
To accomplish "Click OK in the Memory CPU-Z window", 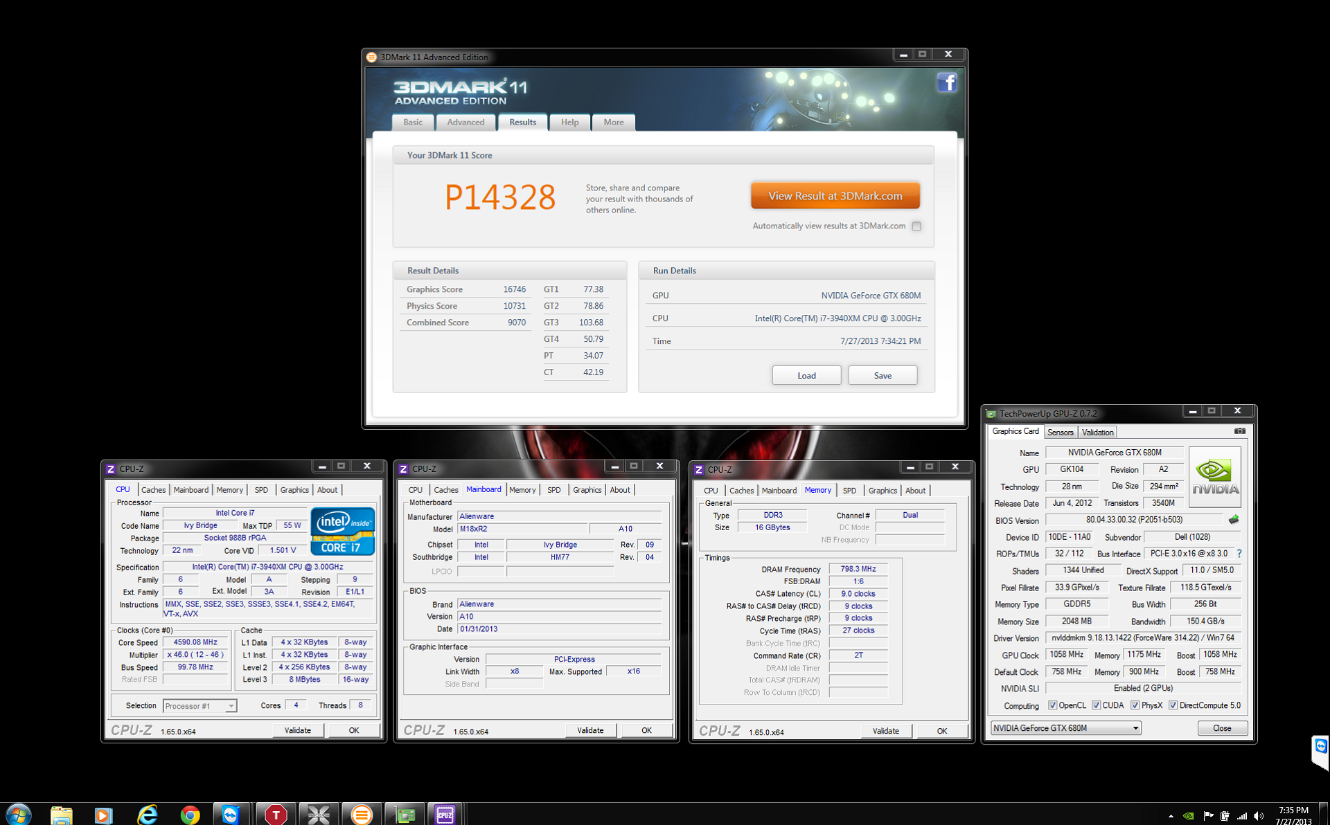I will pyautogui.click(x=942, y=731).
